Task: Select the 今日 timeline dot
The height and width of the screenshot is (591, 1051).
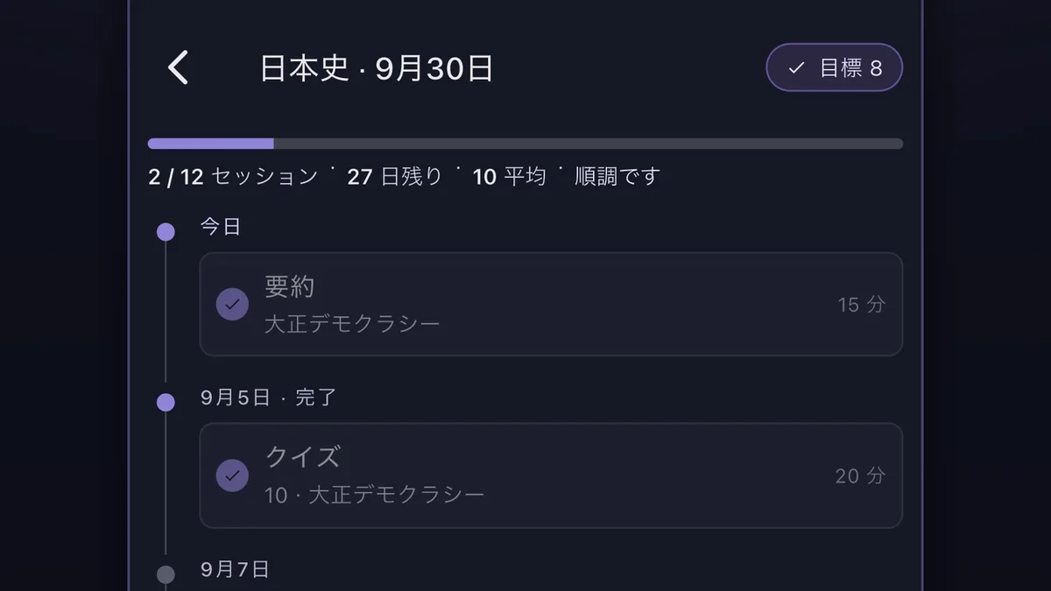Action: point(166,231)
